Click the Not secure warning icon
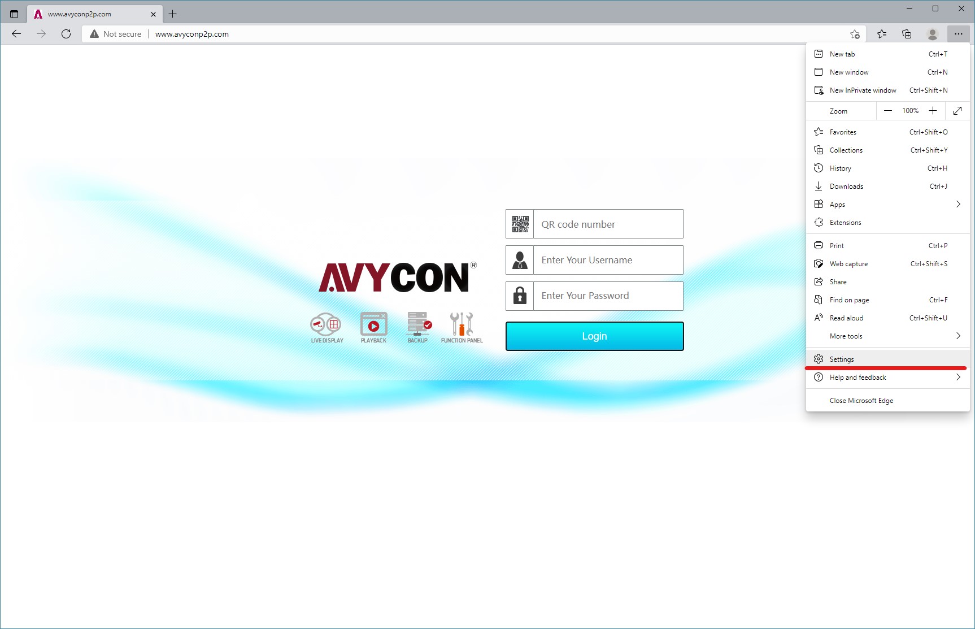Screen dimensions: 975x629 (94, 34)
